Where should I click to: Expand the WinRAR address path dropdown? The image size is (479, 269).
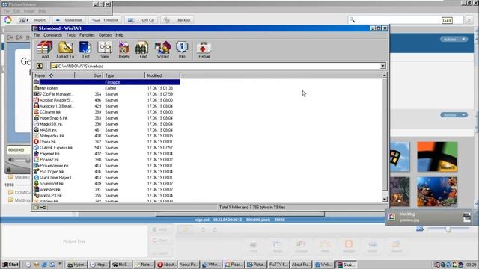382,66
